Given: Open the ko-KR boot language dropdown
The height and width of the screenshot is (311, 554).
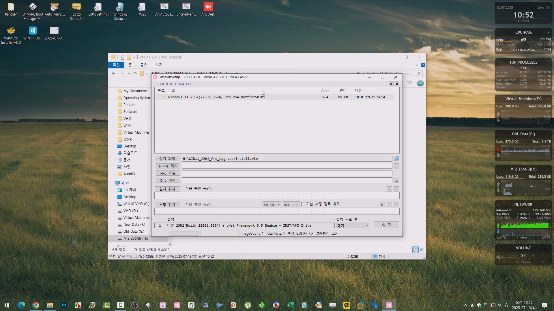Looking at the screenshot, I should click(272, 204).
